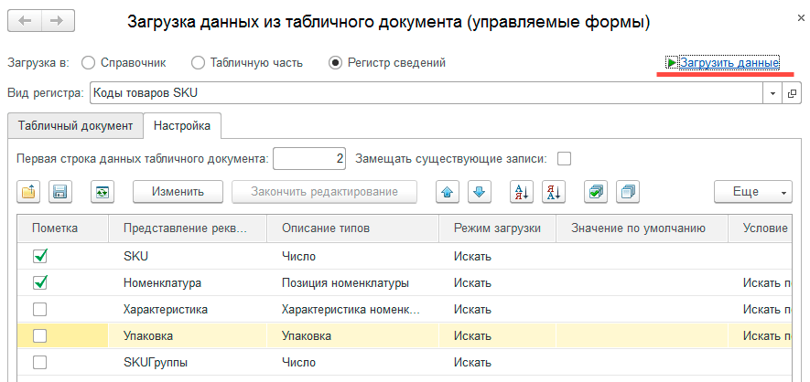Clear all marks with the uncheck-all icon

628,192
